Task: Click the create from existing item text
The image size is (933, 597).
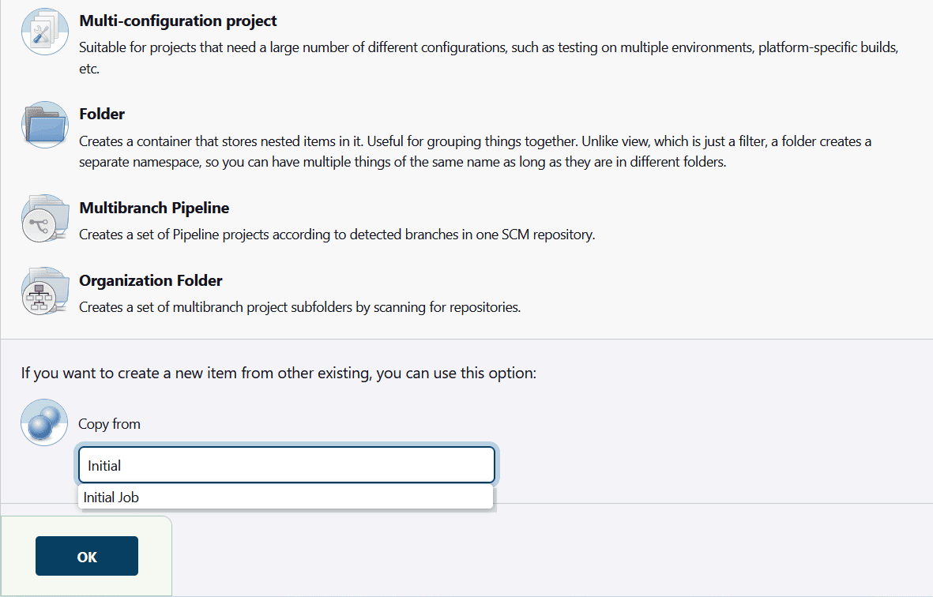Action: [x=278, y=374]
